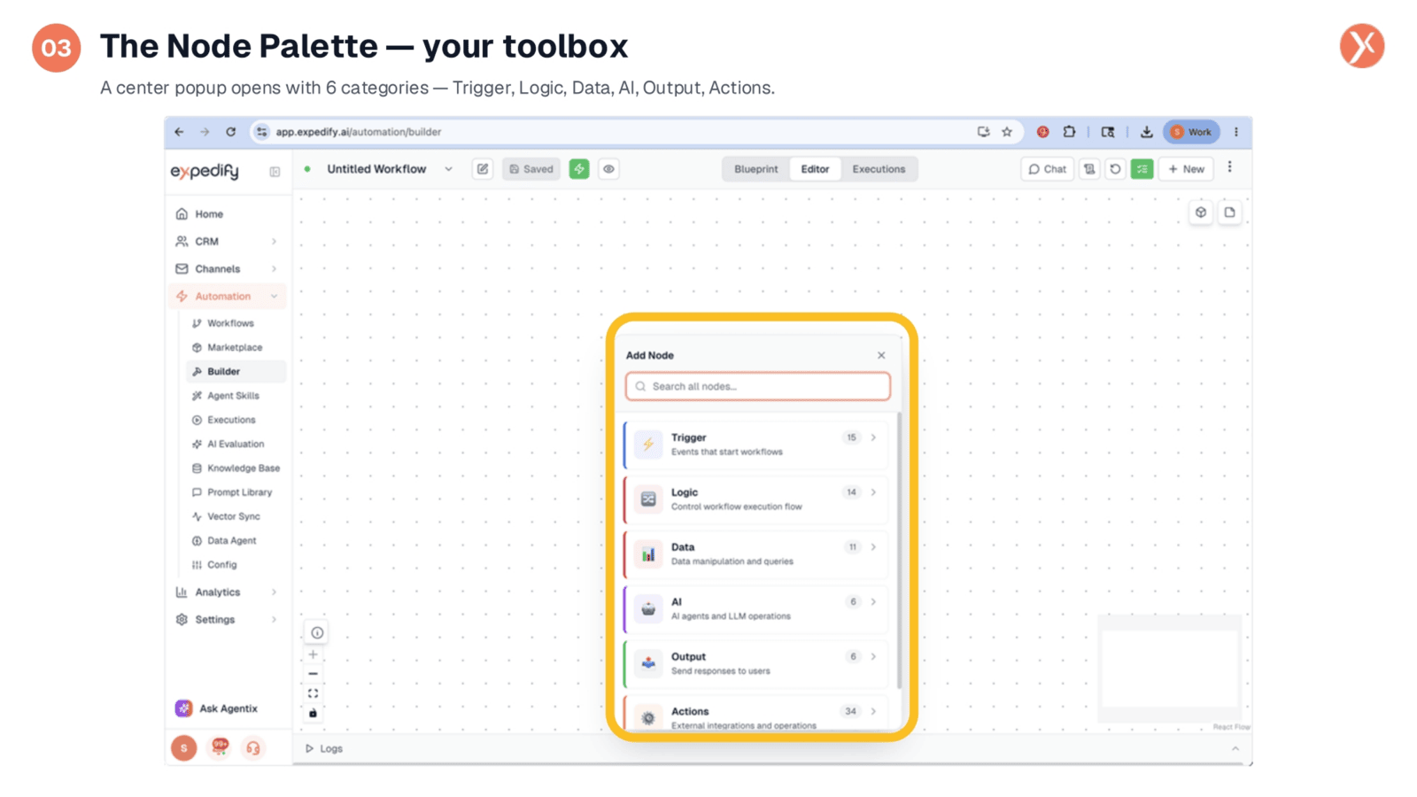Go back in the browser

179,132
